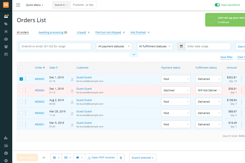Open the Export selected dropdown
Viewport: 245px width, 163px height.
coord(143,158)
